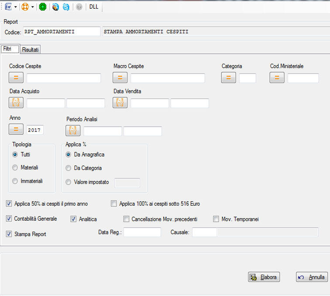Select the Tutti radio button

pos(15,155)
